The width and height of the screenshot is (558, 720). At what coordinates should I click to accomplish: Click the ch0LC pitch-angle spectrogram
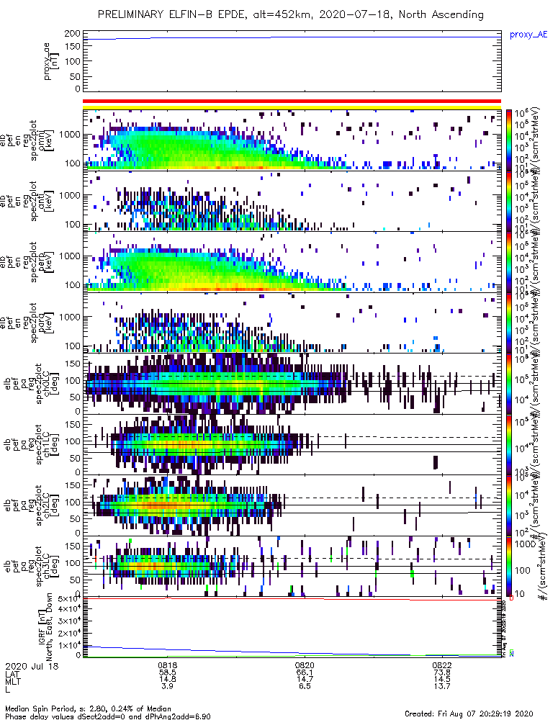(292, 384)
